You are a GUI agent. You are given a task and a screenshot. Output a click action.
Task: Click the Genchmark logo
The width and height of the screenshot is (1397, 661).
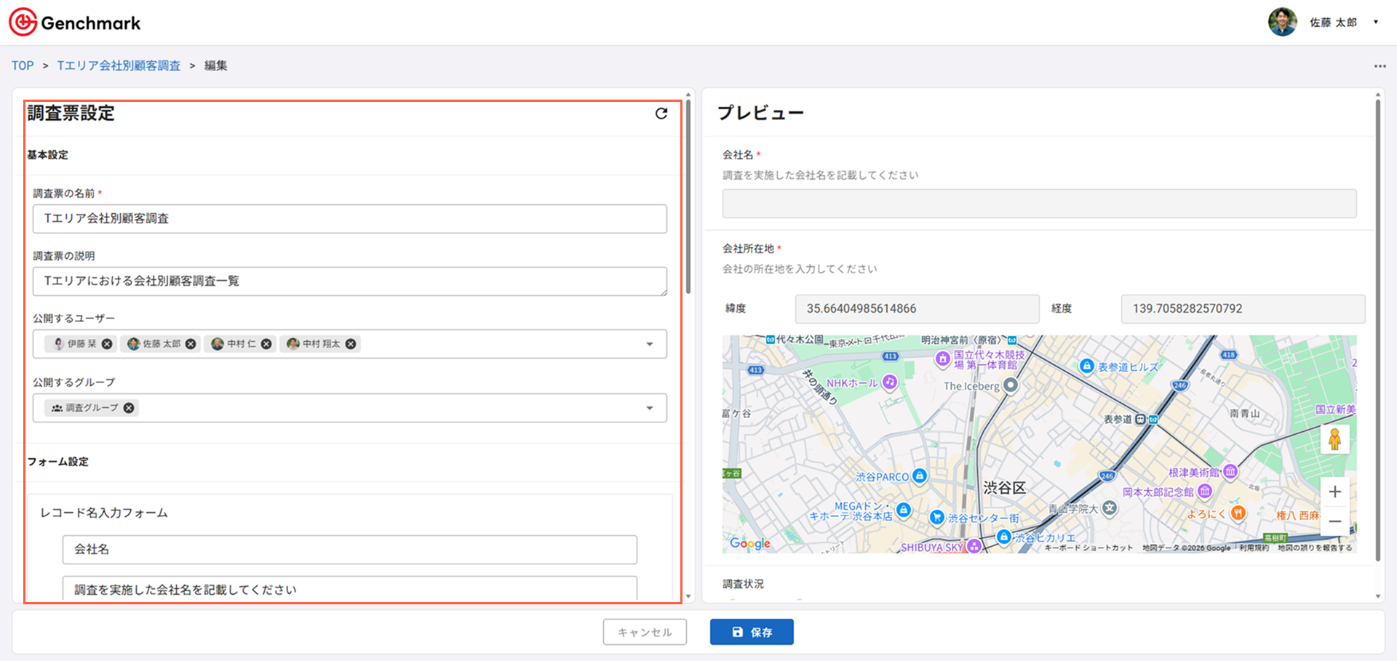(x=75, y=23)
